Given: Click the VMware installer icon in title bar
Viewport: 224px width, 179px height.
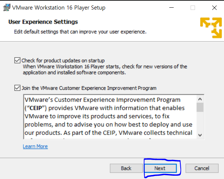Looking at the screenshot, I should [7, 8].
